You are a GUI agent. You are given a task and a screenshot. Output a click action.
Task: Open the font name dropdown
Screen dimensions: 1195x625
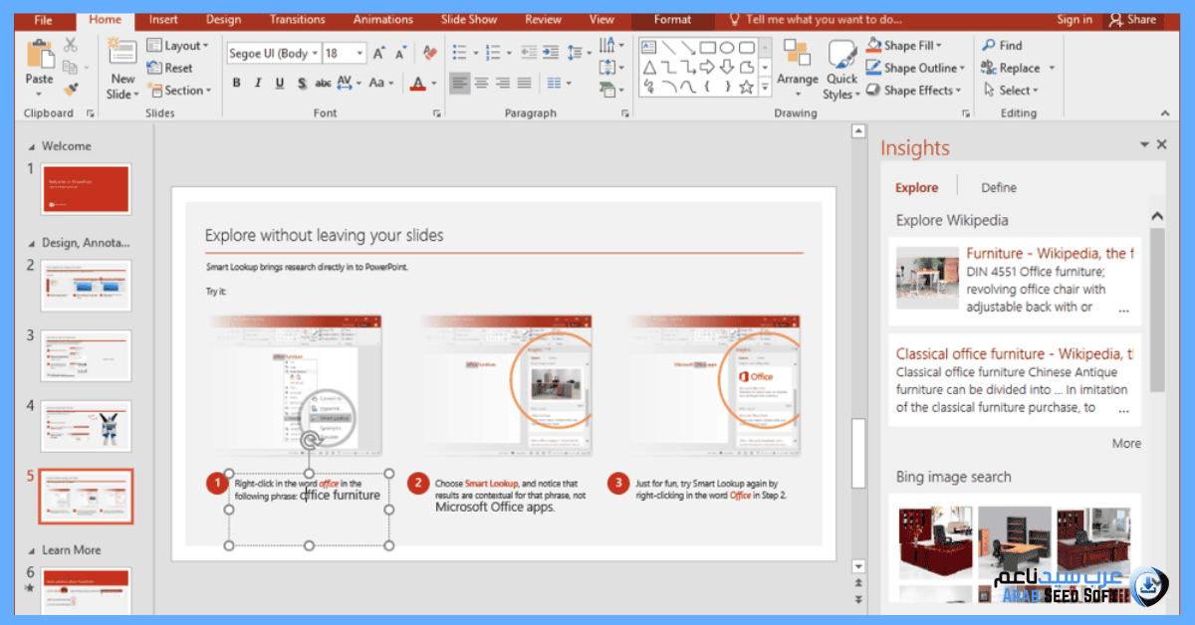click(x=315, y=54)
